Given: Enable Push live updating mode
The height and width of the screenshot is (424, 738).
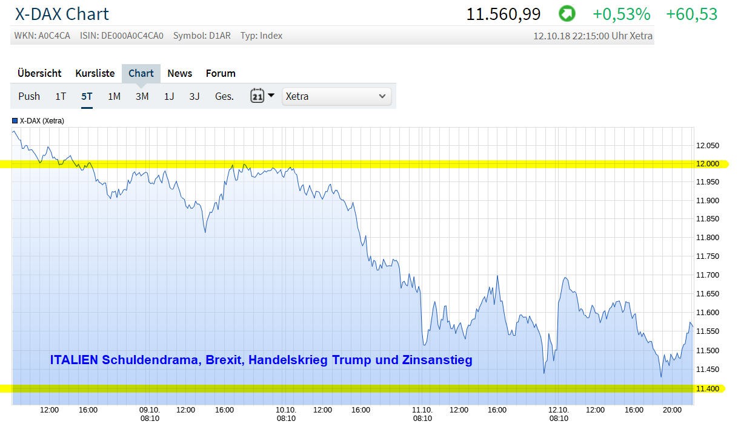Looking at the screenshot, I should [x=28, y=96].
